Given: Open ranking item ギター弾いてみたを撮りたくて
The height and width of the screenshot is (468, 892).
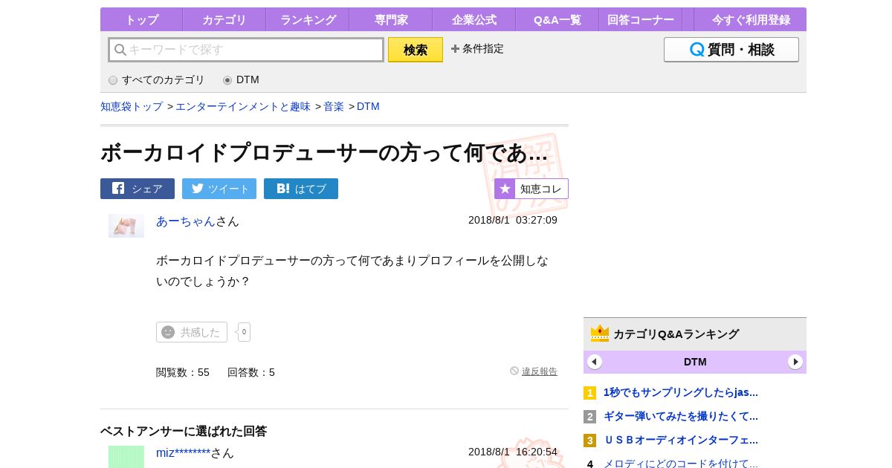Looking at the screenshot, I should tap(681, 416).
